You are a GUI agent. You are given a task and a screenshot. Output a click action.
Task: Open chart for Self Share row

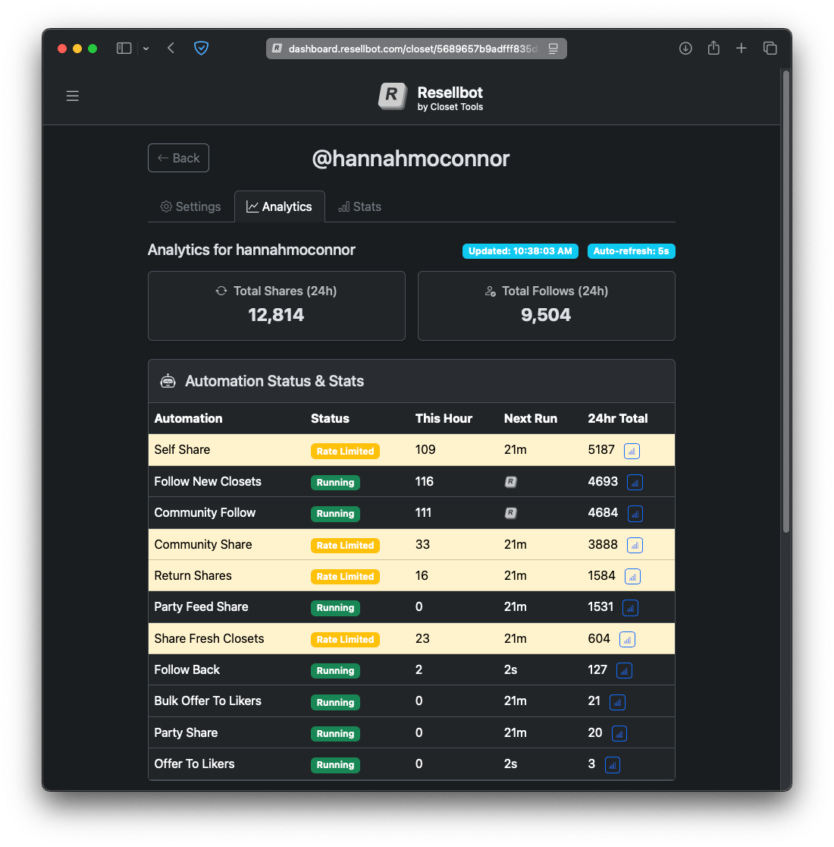[x=632, y=451]
